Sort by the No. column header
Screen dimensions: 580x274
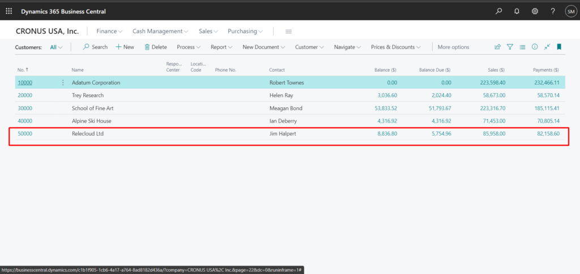click(23, 69)
